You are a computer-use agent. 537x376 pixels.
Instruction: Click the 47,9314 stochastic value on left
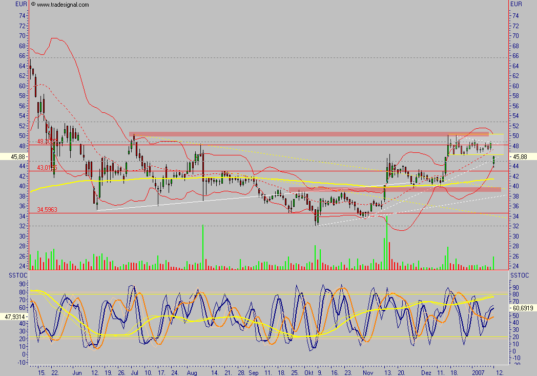tap(14, 317)
